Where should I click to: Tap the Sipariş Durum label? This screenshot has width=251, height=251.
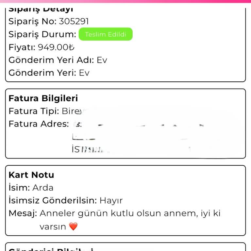[x=42, y=34]
